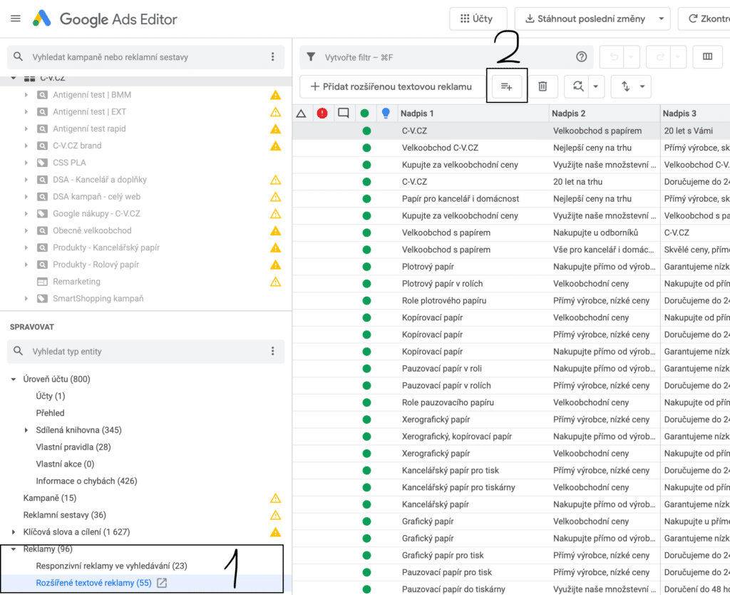Expand Antigenní test | BMM campaign
The width and height of the screenshot is (730, 595).
26,95
